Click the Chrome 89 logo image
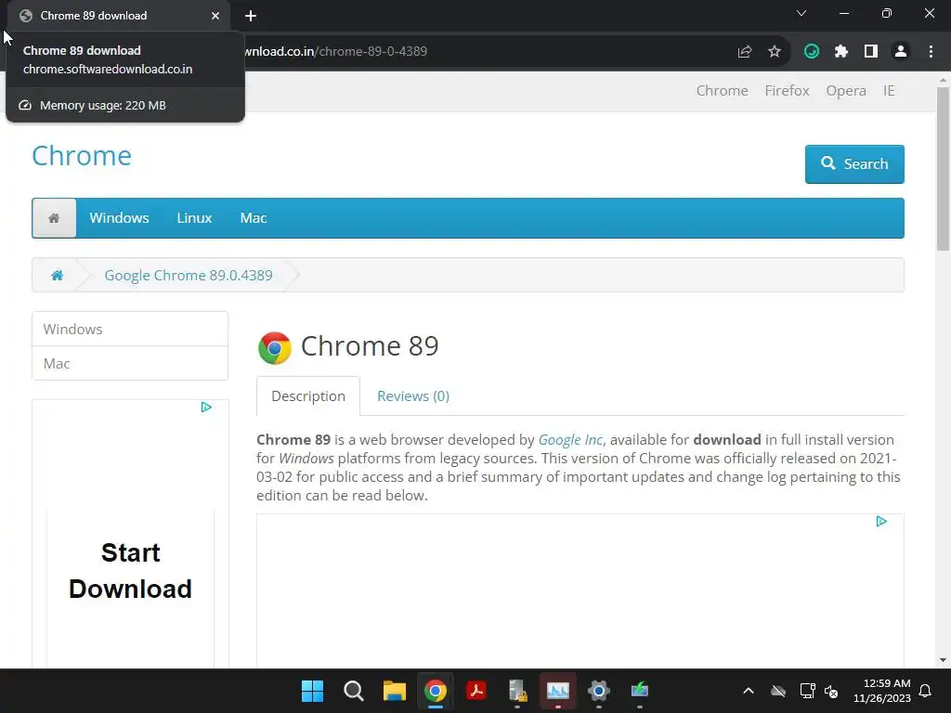The height and width of the screenshot is (713, 951). point(275,348)
